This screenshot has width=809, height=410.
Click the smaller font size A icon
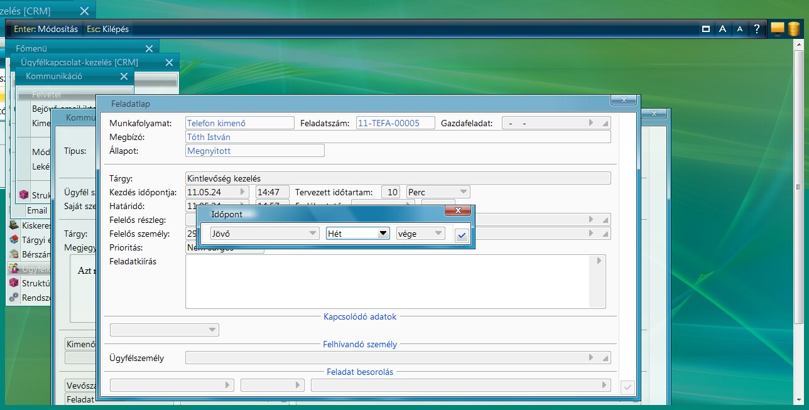coord(740,29)
